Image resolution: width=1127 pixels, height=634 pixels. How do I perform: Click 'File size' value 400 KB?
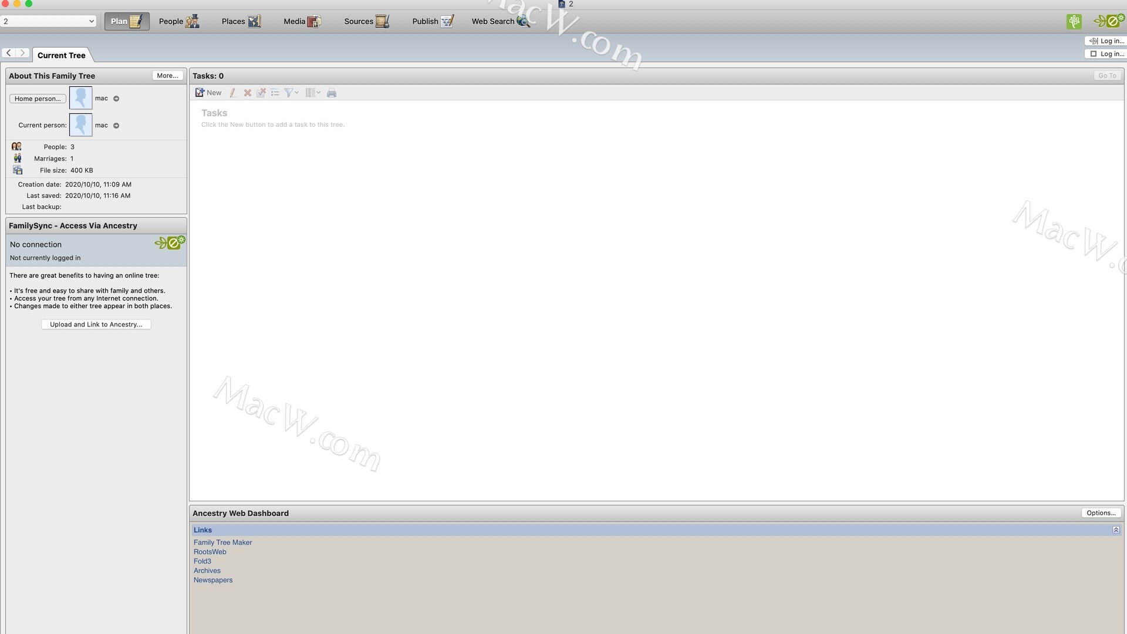tap(82, 170)
